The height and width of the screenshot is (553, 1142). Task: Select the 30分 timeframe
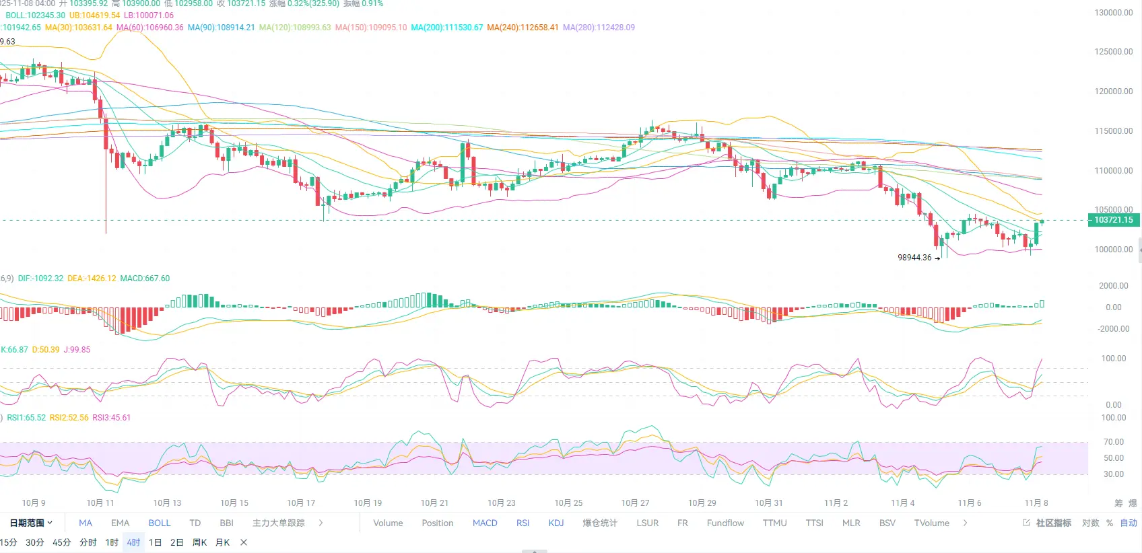click(x=35, y=542)
